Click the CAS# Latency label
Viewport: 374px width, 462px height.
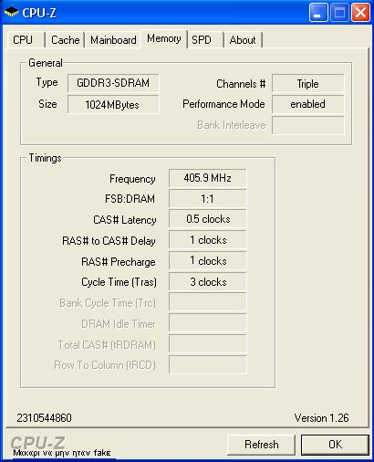pos(125,220)
